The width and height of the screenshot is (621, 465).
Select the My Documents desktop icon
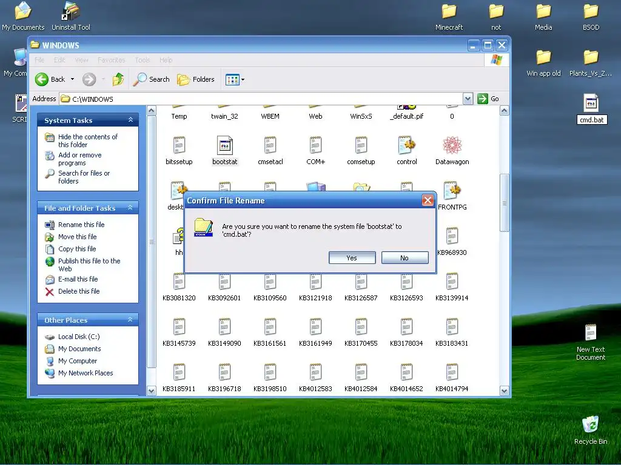(23, 16)
